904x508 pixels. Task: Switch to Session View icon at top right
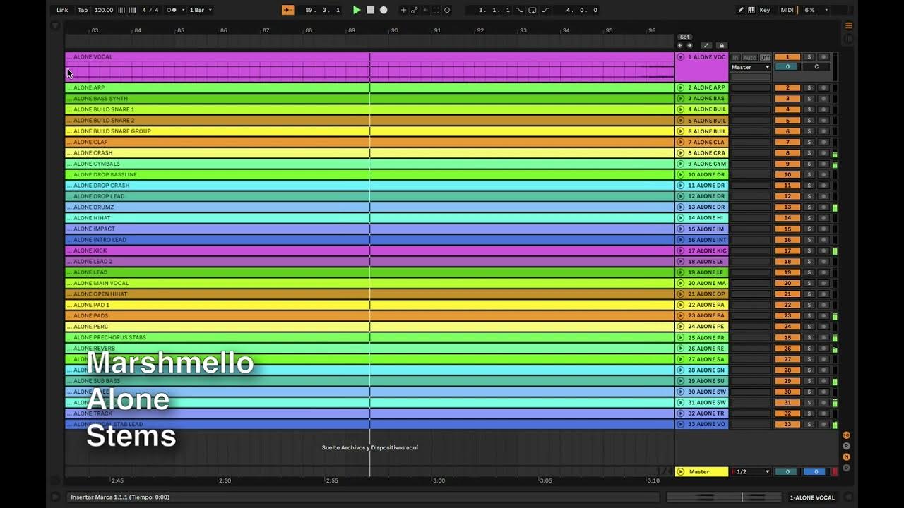pos(849,38)
